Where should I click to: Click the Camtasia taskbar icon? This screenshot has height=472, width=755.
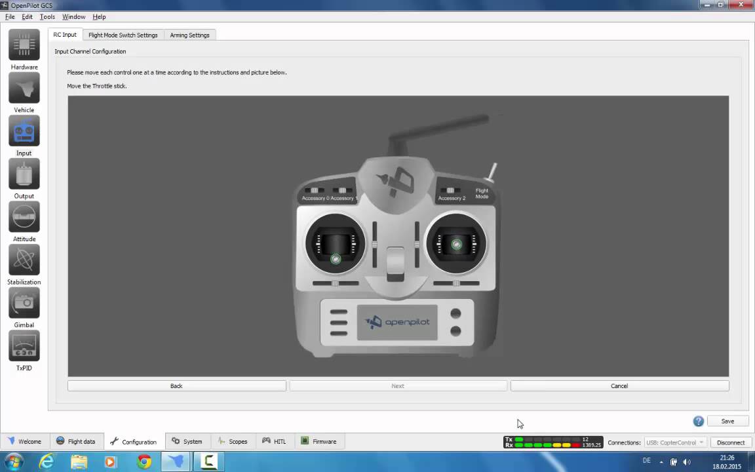[x=208, y=462]
